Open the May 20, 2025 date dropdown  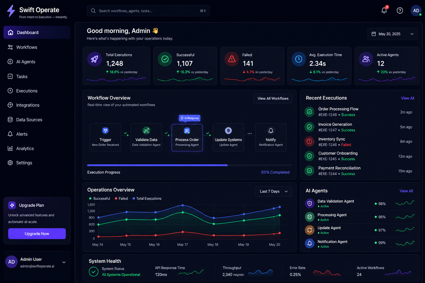393,34
